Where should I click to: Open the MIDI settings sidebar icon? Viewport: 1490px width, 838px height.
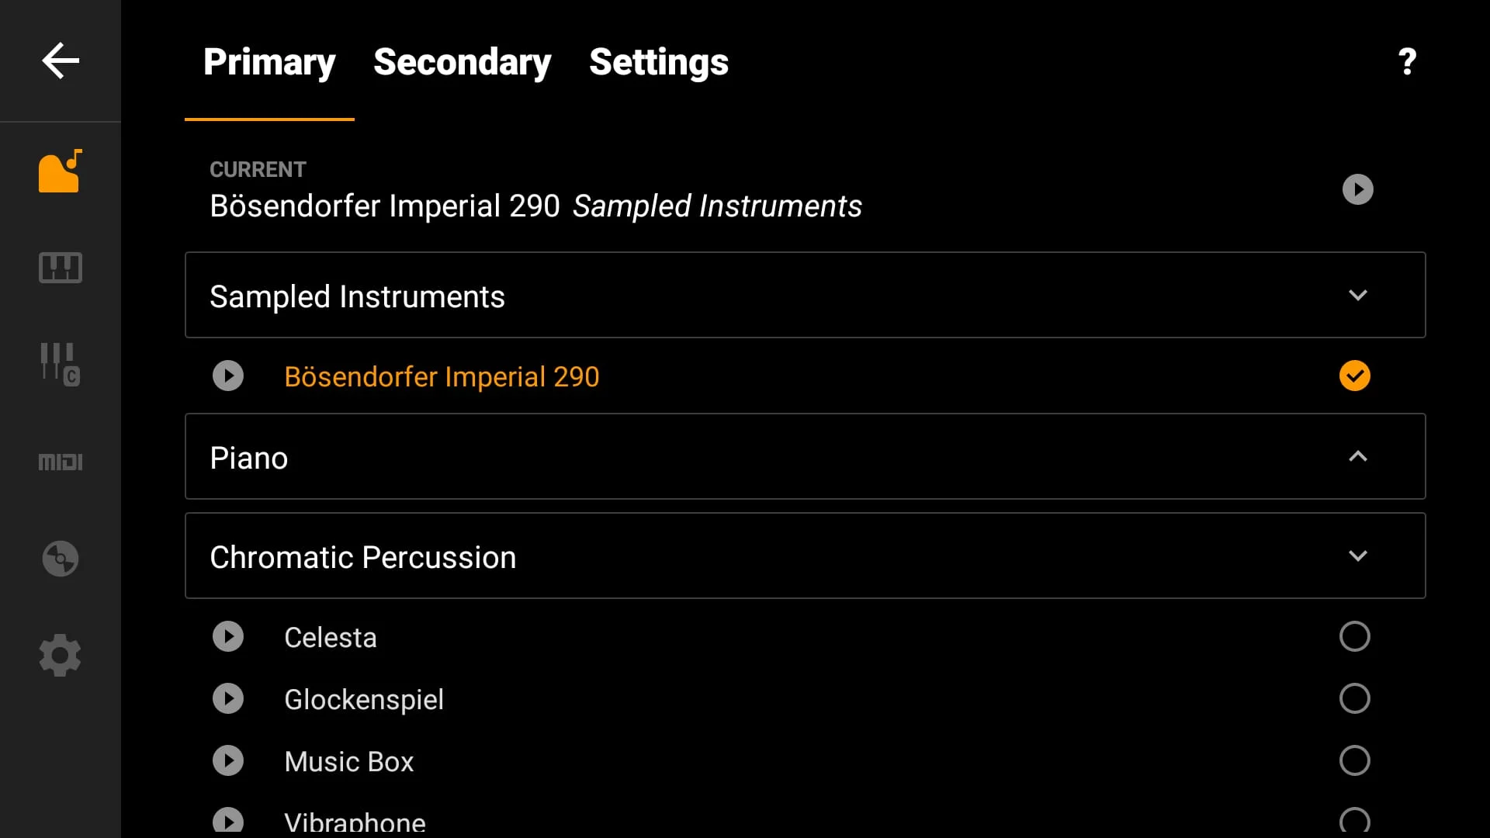click(60, 462)
